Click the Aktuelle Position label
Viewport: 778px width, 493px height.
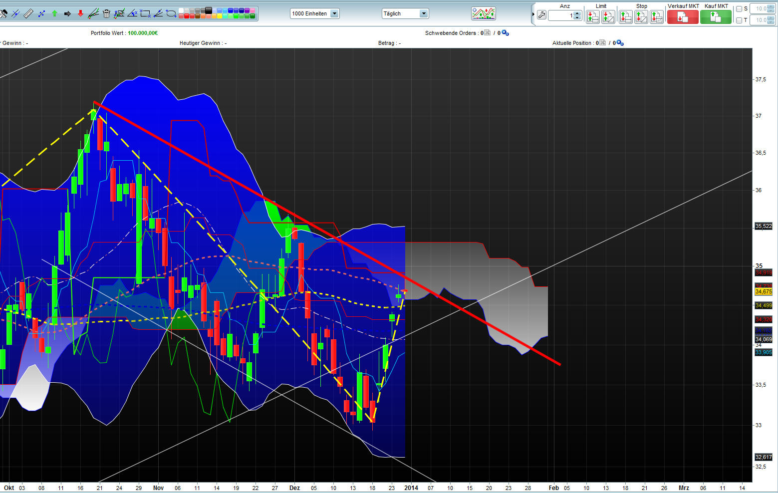coord(572,43)
